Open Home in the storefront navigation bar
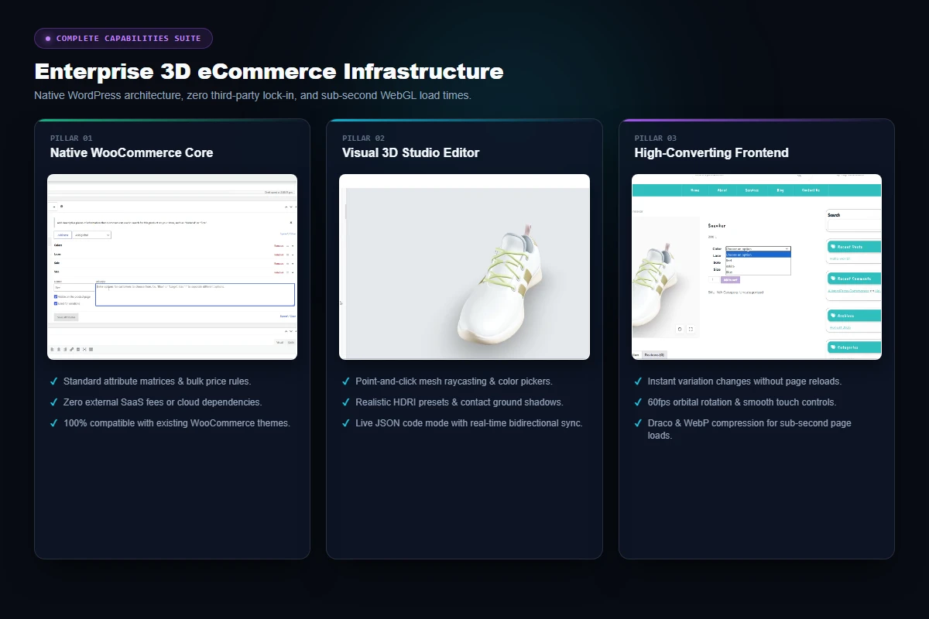The image size is (929, 619). (x=694, y=190)
